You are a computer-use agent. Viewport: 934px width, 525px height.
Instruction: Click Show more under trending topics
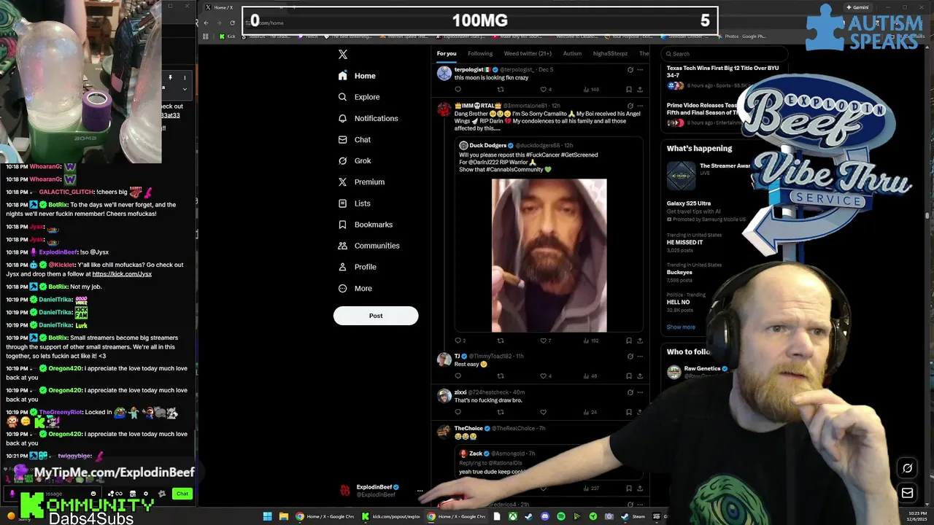pyautogui.click(x=681, y=327)
